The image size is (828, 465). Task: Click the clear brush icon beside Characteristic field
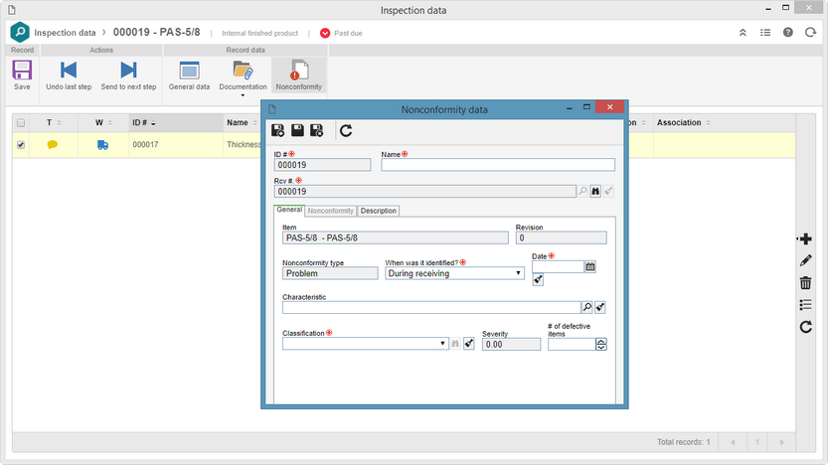coord(600,307)
